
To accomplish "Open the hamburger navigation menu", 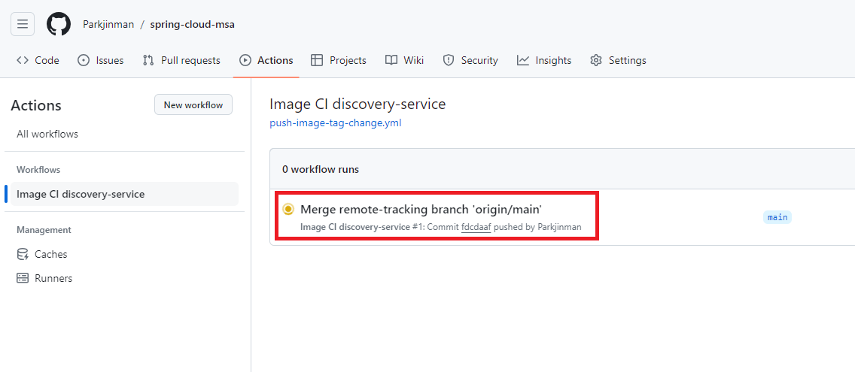I will coord(23,24).
